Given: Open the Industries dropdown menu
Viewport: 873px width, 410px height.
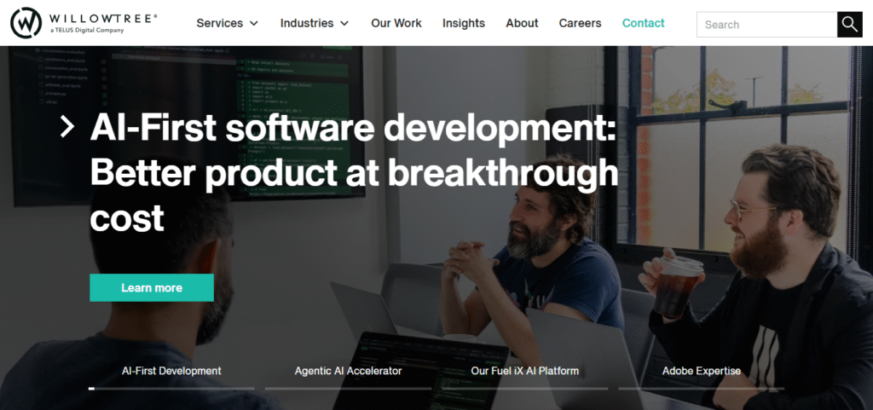Looking at the screenshot, I should (x=314, y=23).
